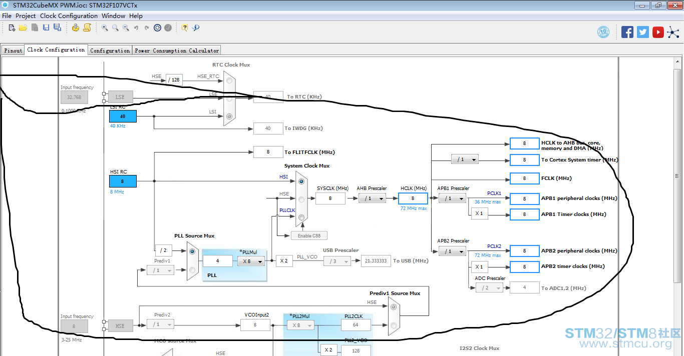
Task: Open the Help menu
Action: [136, 16]
